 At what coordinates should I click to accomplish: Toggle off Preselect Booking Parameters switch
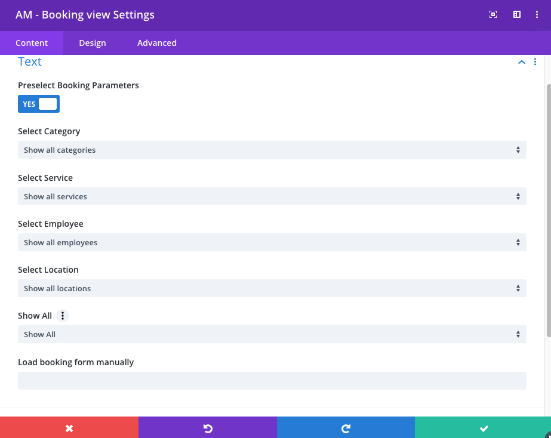[x=39, y=104]
